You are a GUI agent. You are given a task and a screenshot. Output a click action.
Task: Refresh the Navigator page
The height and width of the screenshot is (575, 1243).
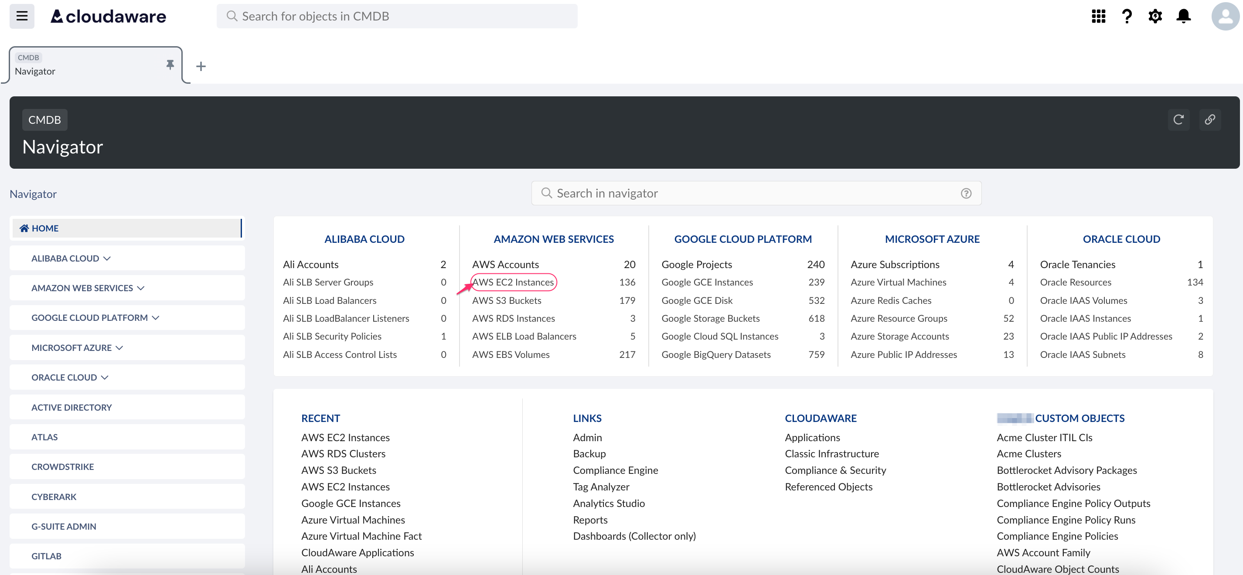[x=1179, y=119]
